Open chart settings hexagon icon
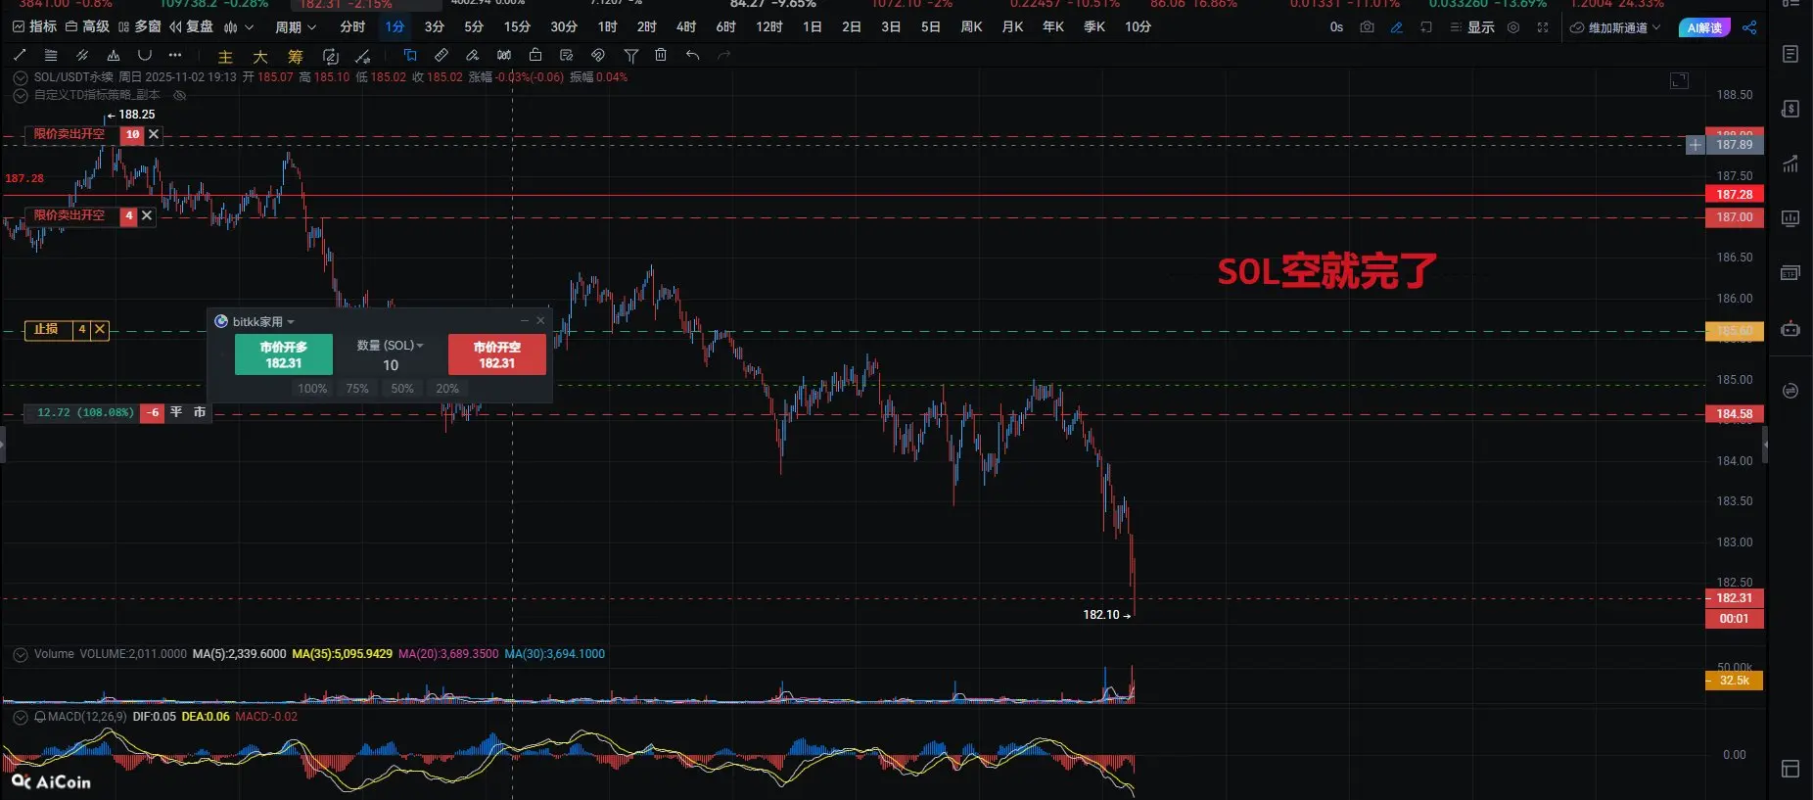The height and width of the screenshot is (800, 1813). click(x=1513, y=27)
